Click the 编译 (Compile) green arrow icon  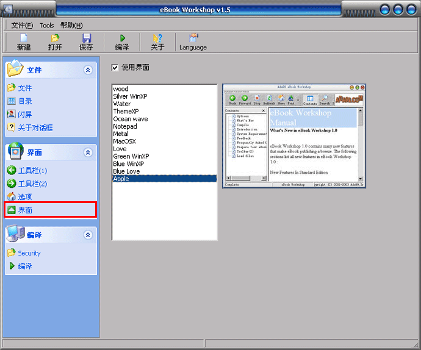pyautogui.click(x=122, y=38)
